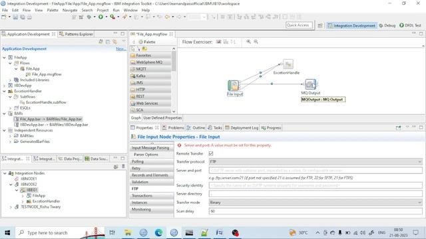Click the Security identity input field
426x239 pixels.
tap(316, 185)
